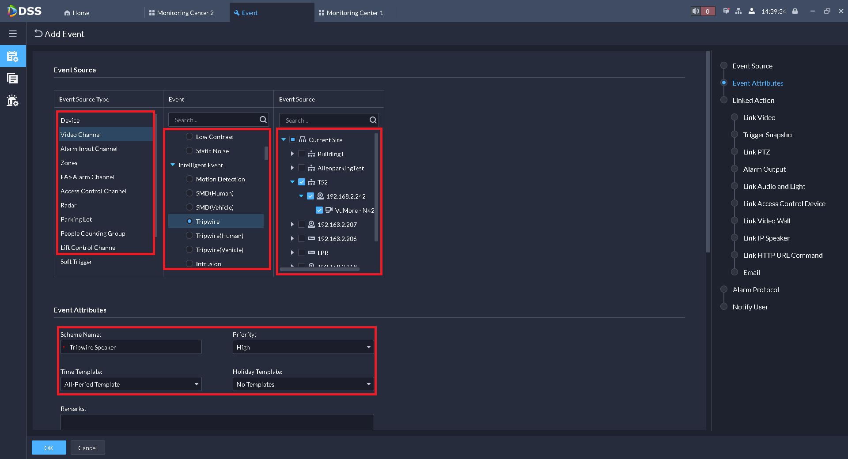Check the Building1 checkbox

coord(302,154)
